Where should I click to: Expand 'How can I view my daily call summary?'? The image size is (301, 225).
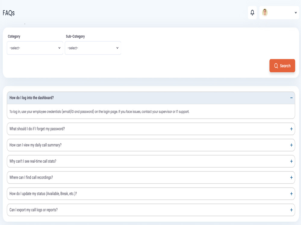pyautogui.click(x=151, y=145)
